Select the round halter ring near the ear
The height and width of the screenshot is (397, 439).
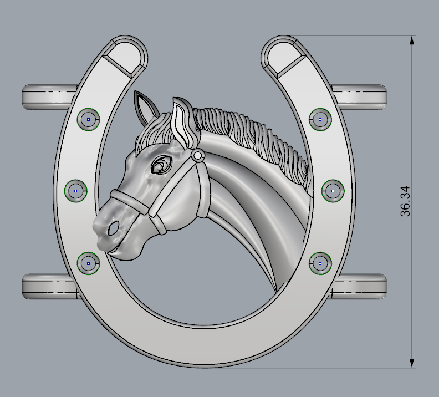pos(196,156)
